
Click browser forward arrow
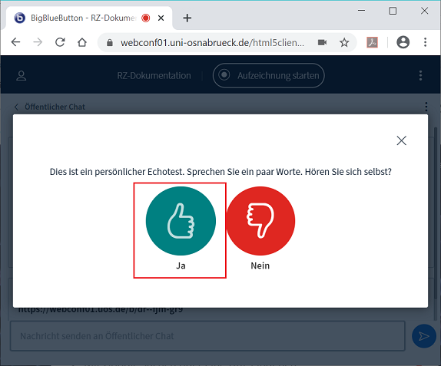coord(38,42)
